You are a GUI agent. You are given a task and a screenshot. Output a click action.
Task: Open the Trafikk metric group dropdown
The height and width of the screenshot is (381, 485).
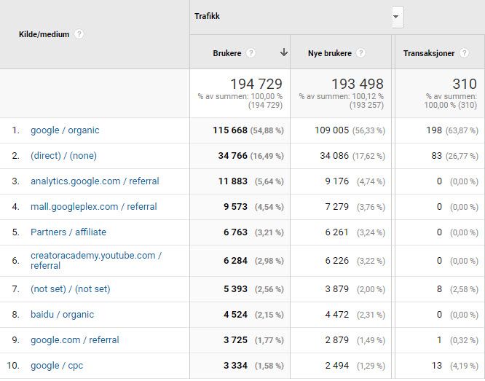coord(396,16)
